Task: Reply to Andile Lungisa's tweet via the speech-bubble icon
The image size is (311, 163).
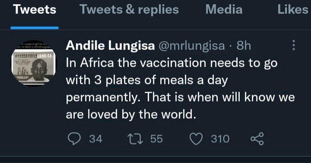Action: (74, 138)
